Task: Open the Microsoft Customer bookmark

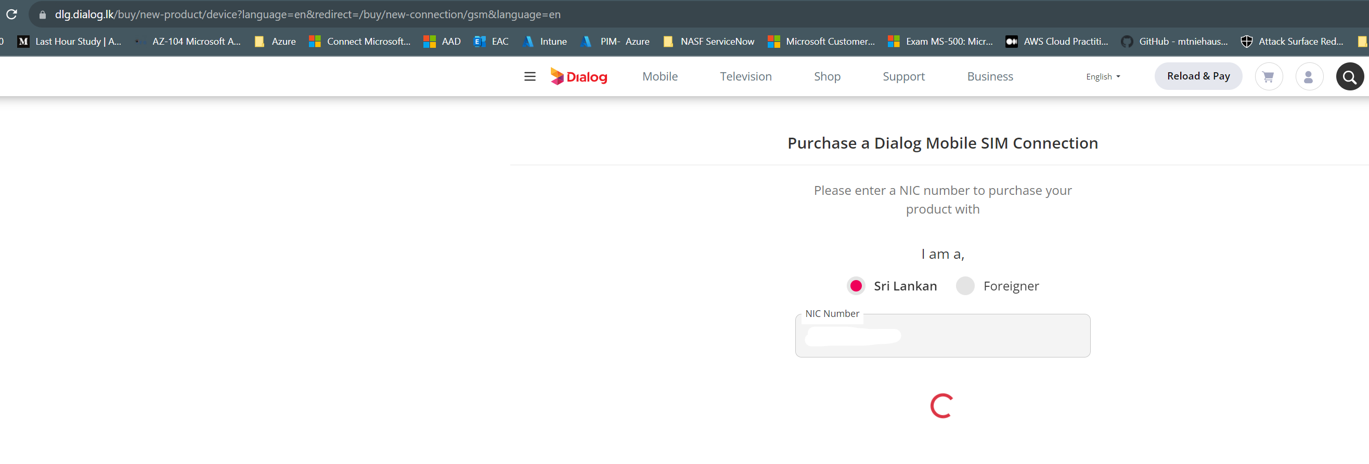Action: (822, 42)
